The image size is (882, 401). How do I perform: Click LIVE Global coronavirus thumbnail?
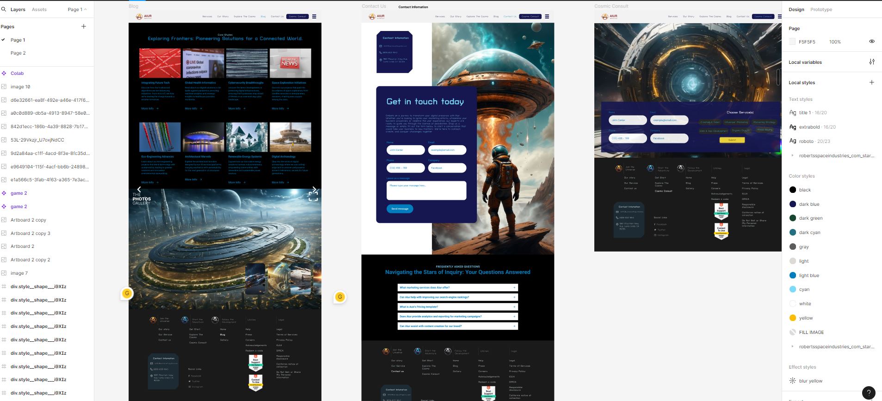pos(204,63)
